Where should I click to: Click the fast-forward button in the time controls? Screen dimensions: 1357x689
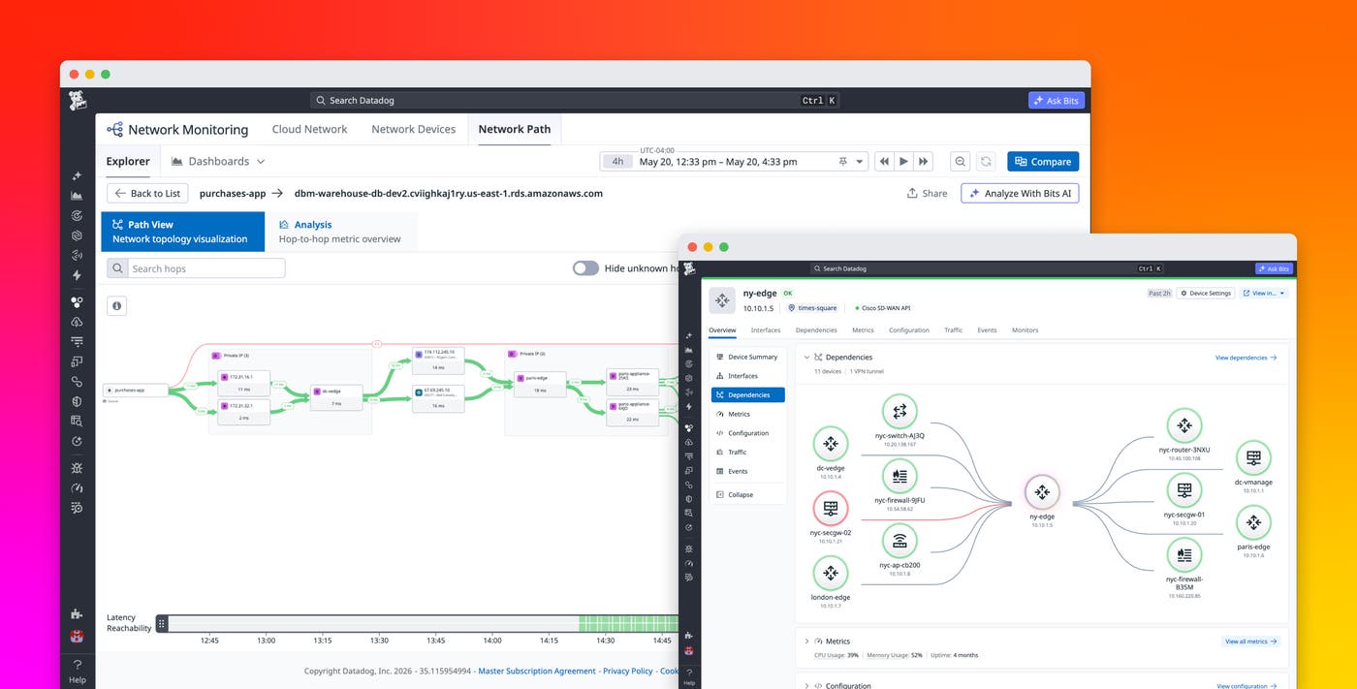[924, 162]
